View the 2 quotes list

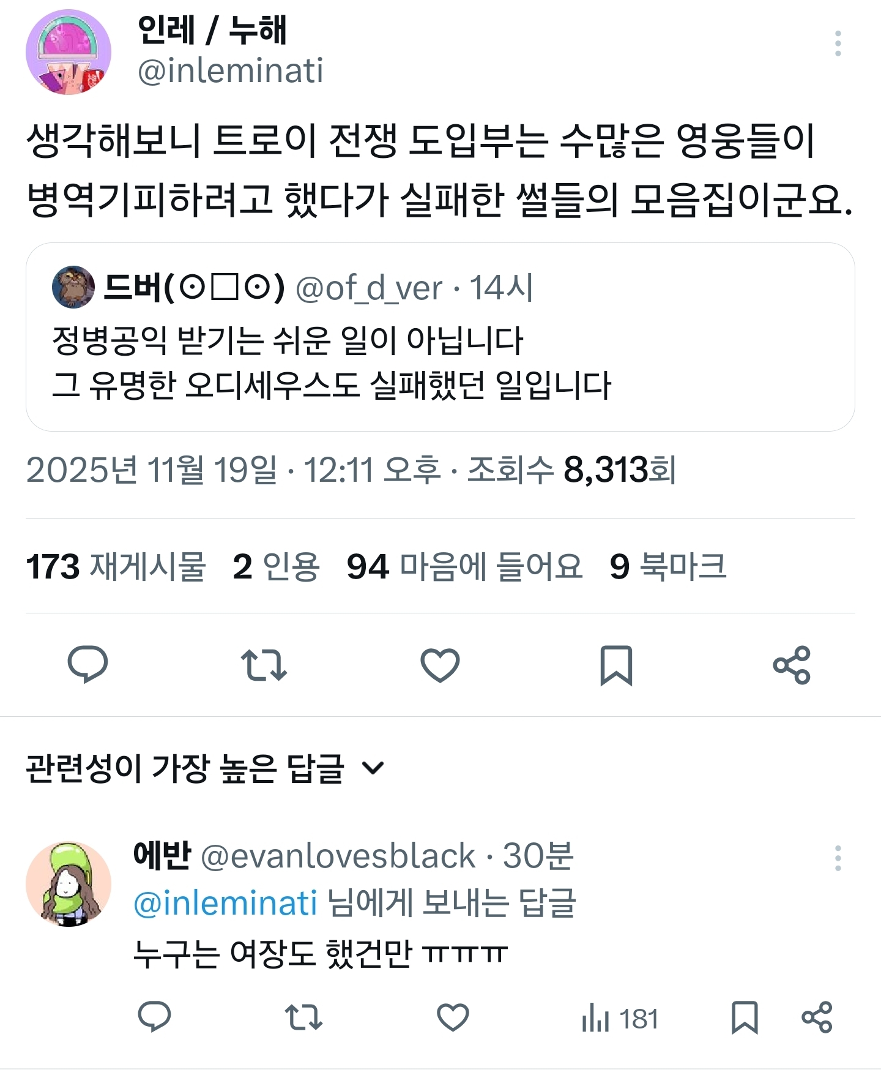pyautogui.click(x=276, y=566)
